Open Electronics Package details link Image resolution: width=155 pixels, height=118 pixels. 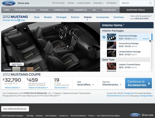coord(146,39)
